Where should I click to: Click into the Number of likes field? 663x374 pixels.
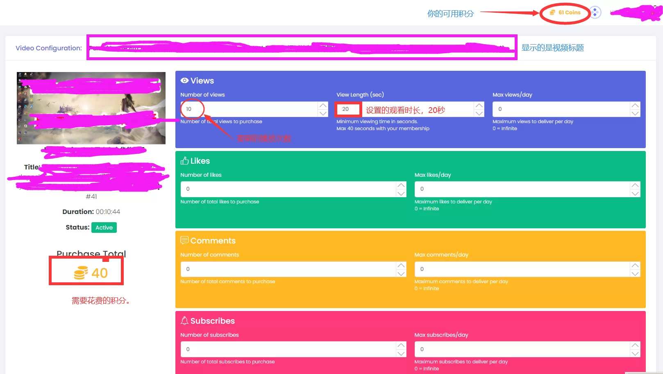[287, 189]
